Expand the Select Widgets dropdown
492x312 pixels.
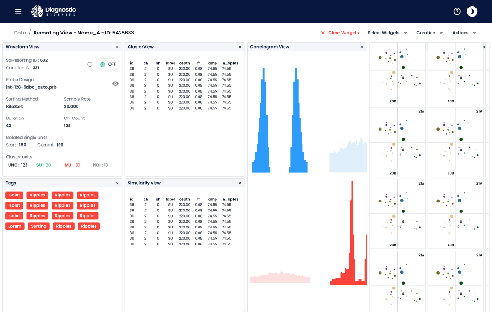[387, 33]
